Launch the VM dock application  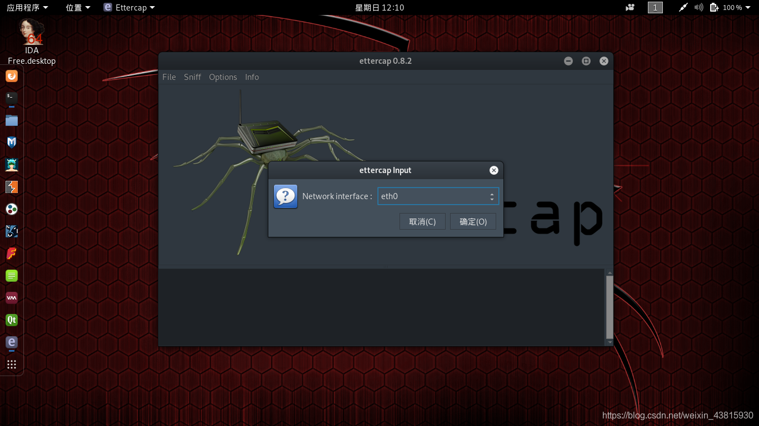pos(12,298)
